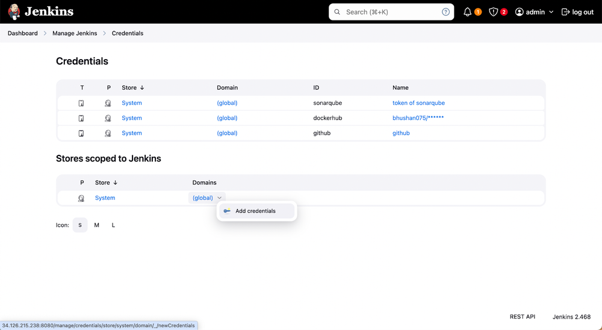The width and height of the screenshot is (602, 330).
Task: Click the sonarqube ID cell
Action: [327, 103]
